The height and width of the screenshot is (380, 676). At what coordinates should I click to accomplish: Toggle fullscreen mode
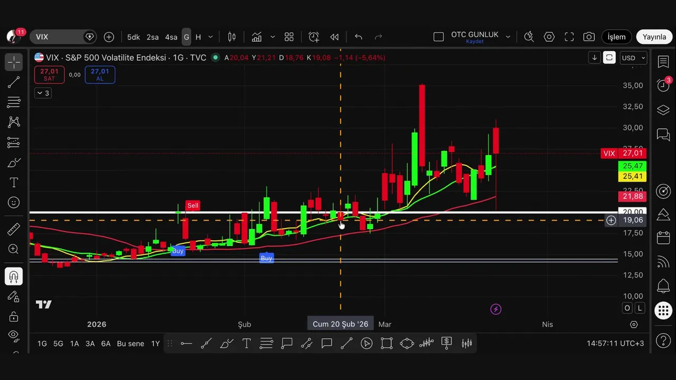[569, 37]
